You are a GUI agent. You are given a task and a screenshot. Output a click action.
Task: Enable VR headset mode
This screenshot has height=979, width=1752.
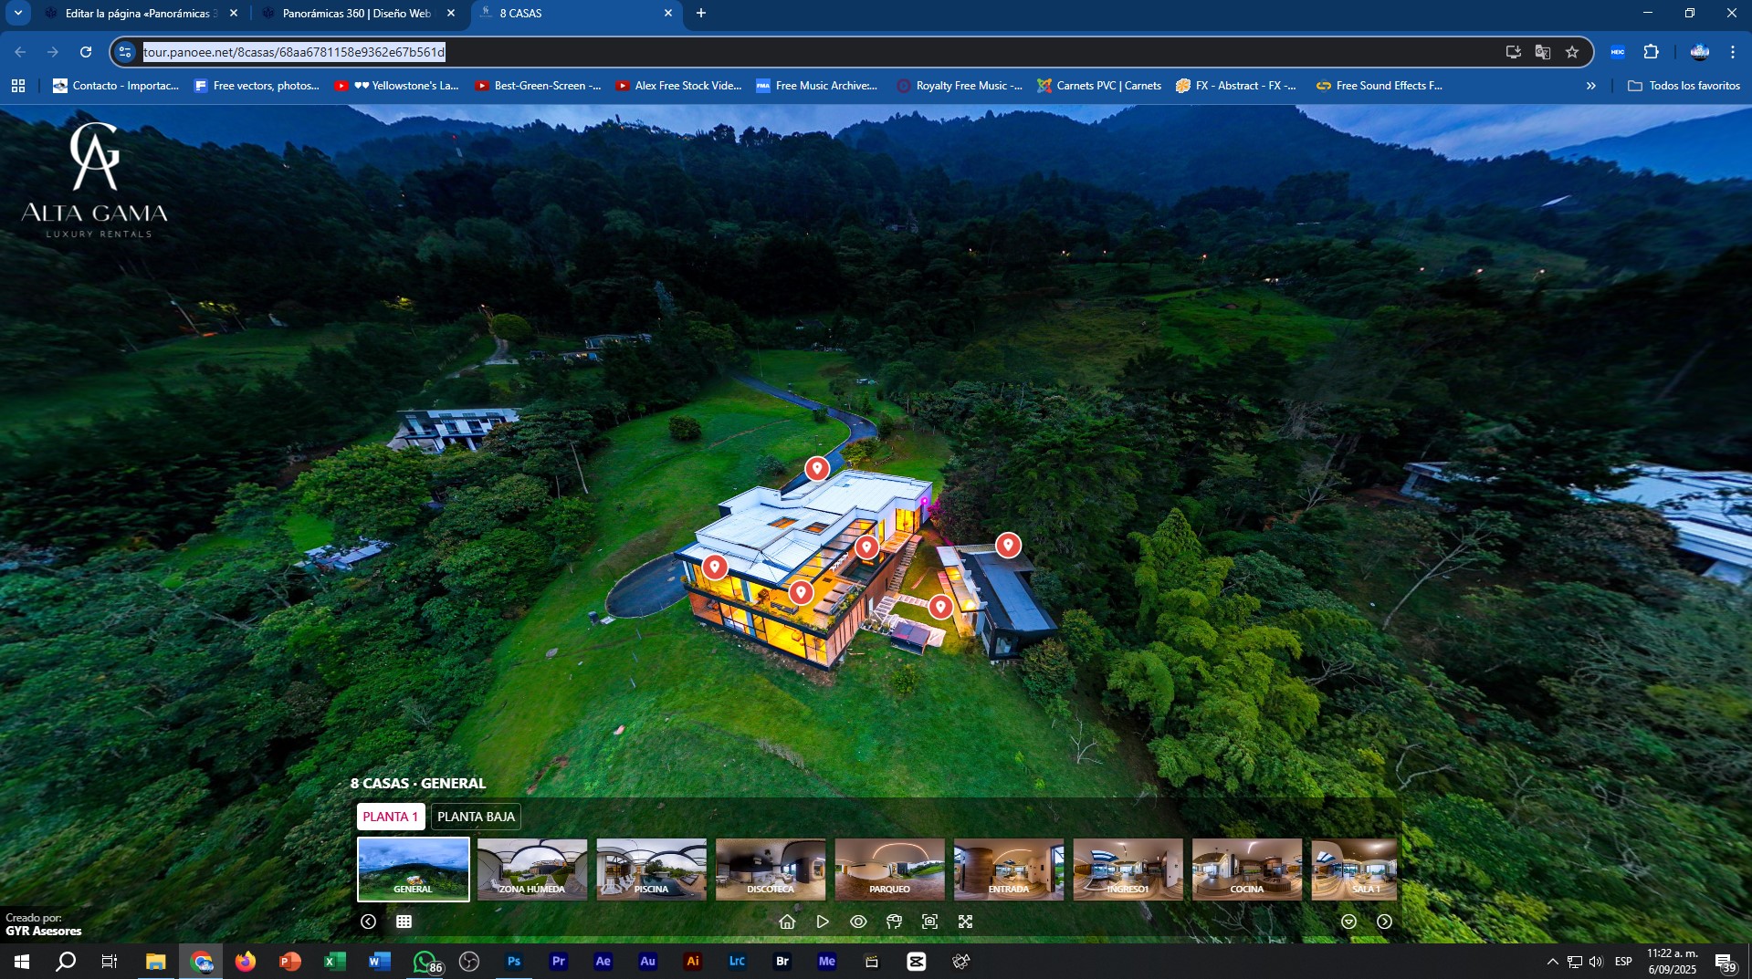coord(894,922)
